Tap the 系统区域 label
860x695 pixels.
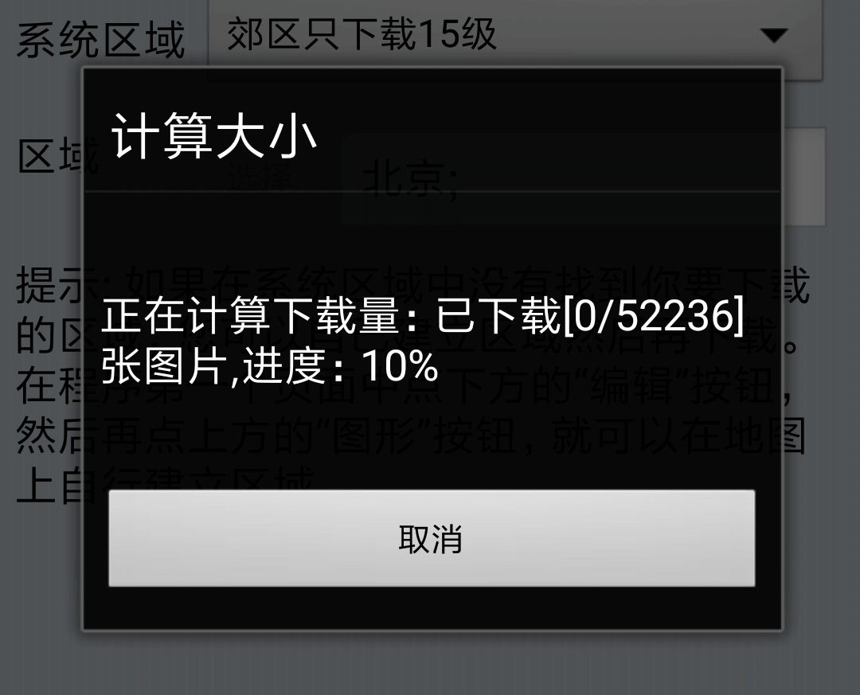(101, 40)
